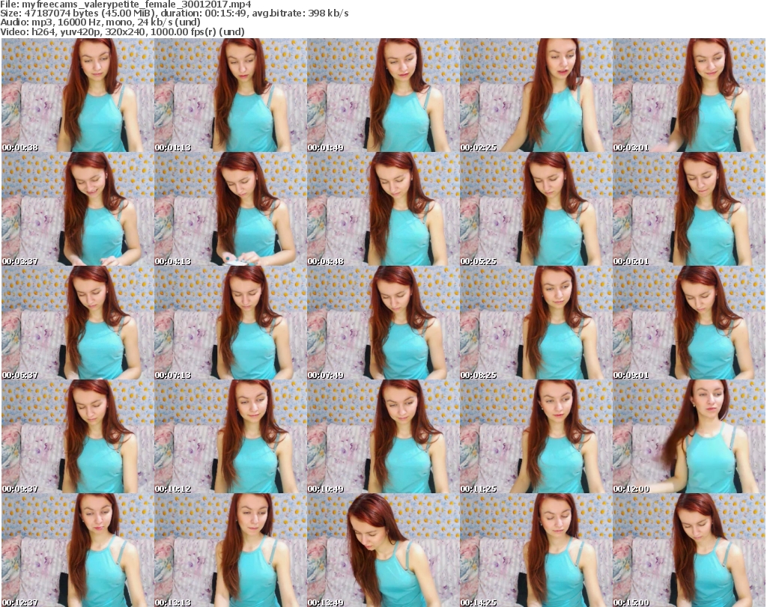The height and width of the screenshot is (607, 767).
Task: Click the thumbnail stamped 00:13:49
Action: point(383,550)
